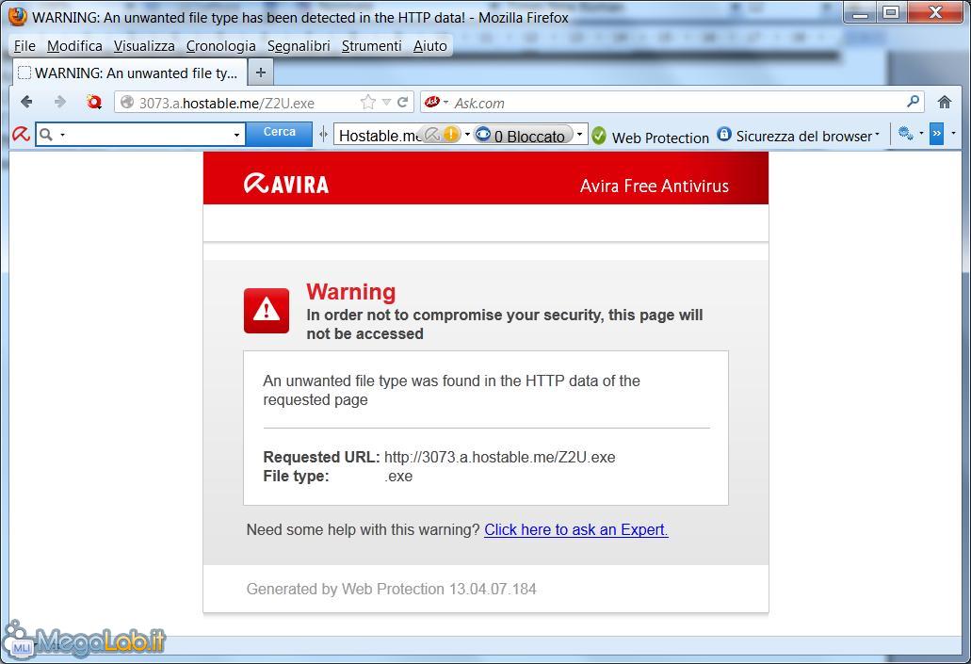Viewport: 971px width, 664px height.
Task: Click the toolbar resize grip icon
Action: click(x=323, y=134)
